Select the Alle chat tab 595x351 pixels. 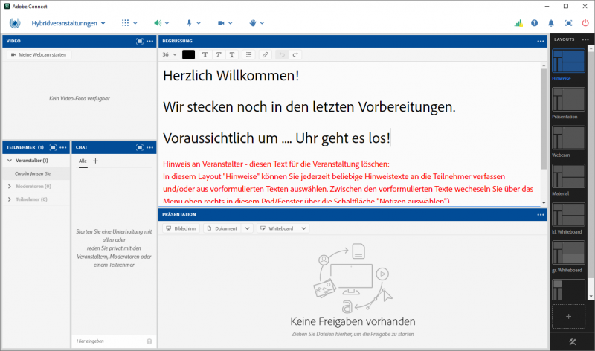pos(83,161)
